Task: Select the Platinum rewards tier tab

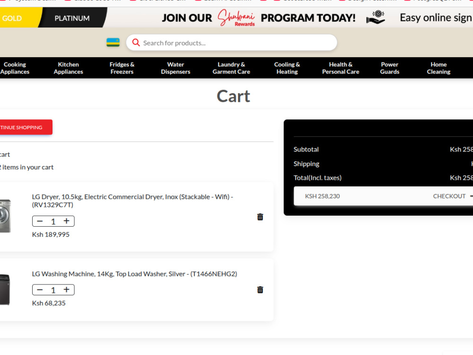Action: [72, 18]
